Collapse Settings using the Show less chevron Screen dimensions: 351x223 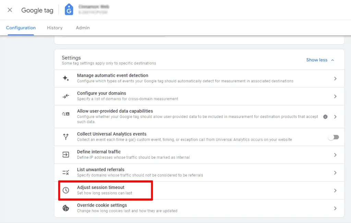(x=332, y=60)
